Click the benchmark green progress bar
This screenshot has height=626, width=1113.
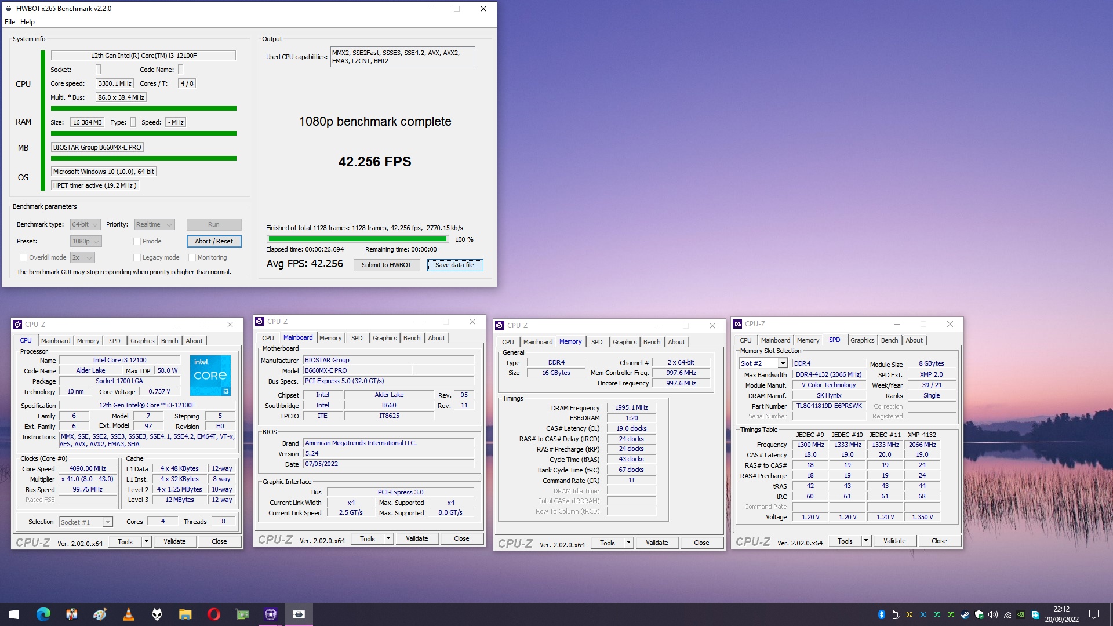click(x=357, y=239)
